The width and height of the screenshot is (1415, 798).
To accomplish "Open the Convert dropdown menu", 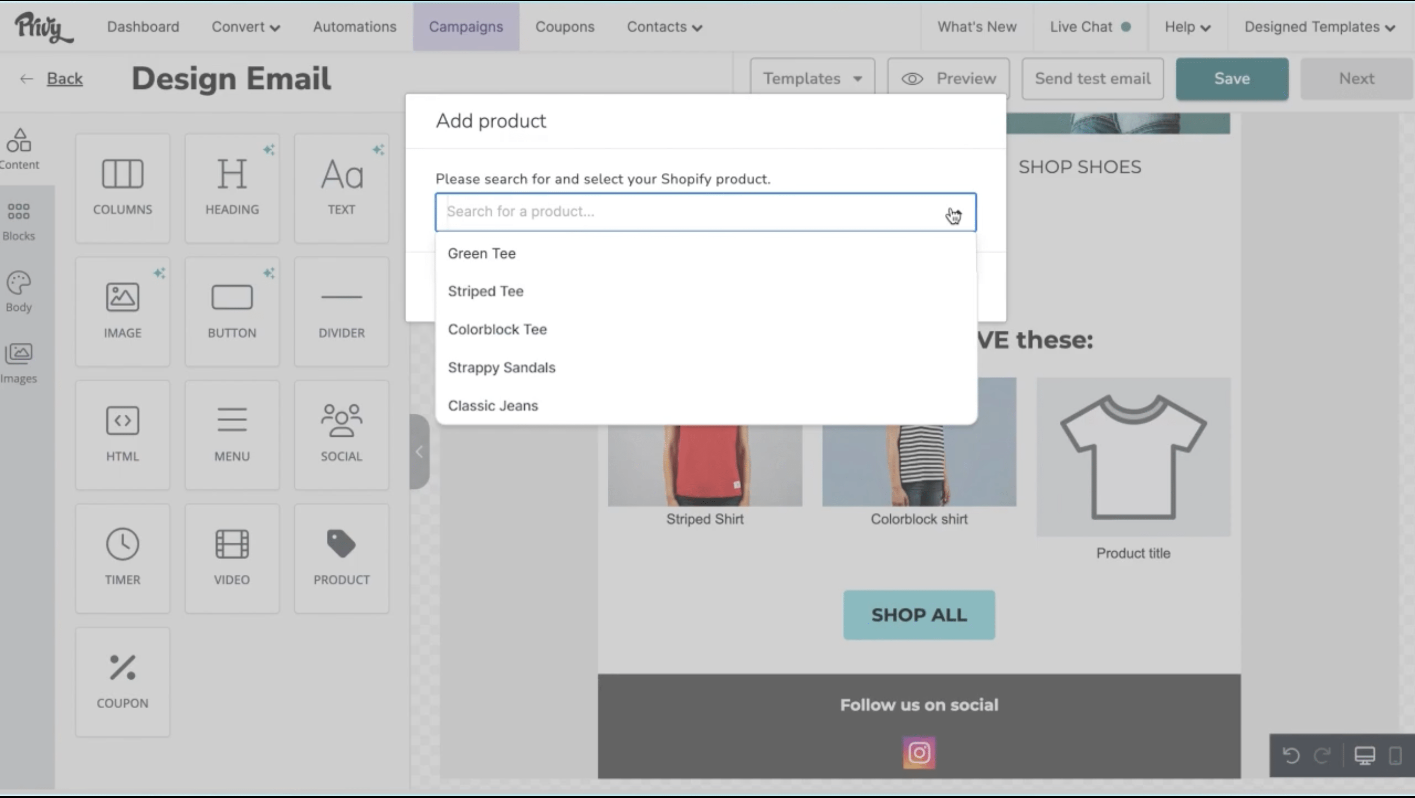I will click(x=246, y=27).
